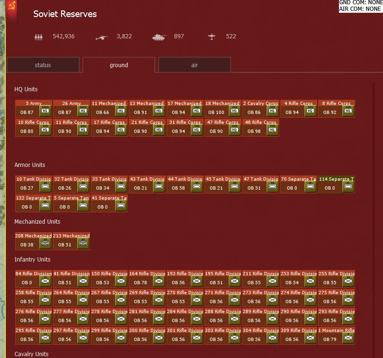Click the tank count icon

[x=159, y=37]
